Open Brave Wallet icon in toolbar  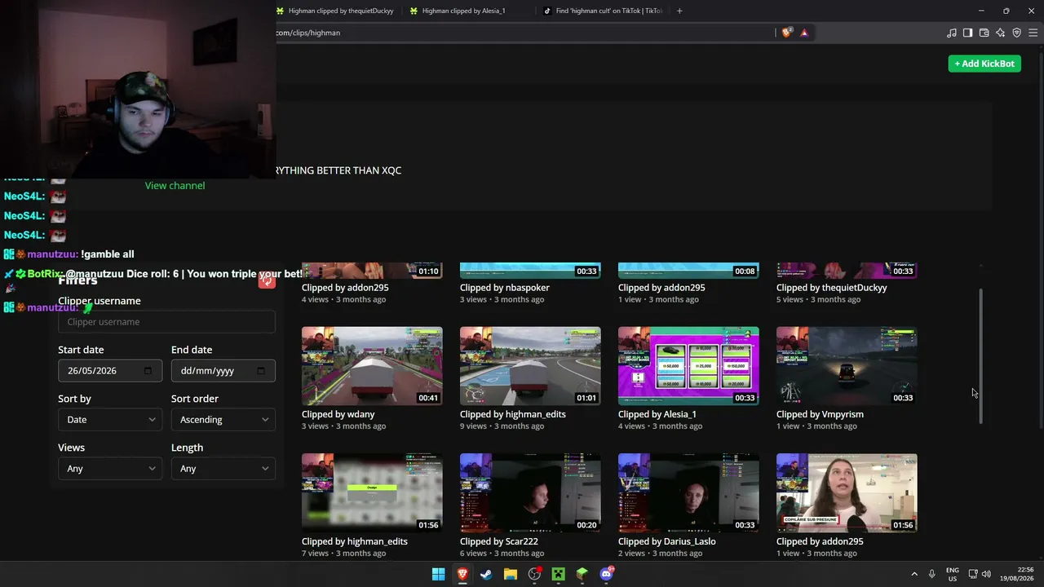984,33
